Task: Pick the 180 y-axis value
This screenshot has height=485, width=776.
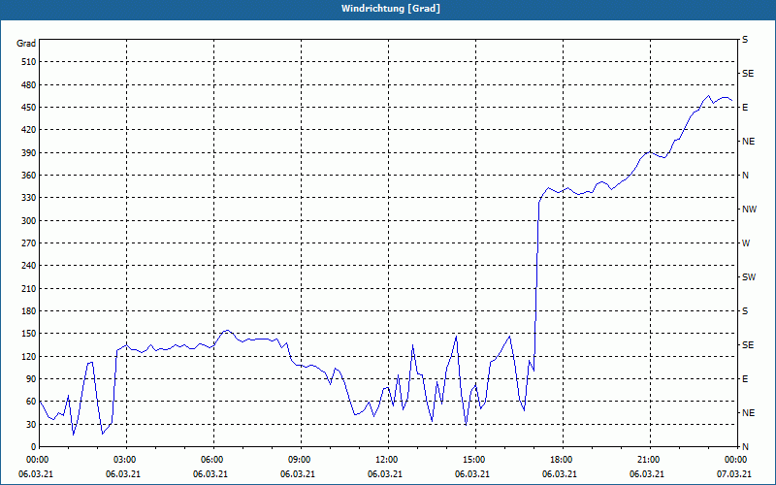Action: point(29,311)
